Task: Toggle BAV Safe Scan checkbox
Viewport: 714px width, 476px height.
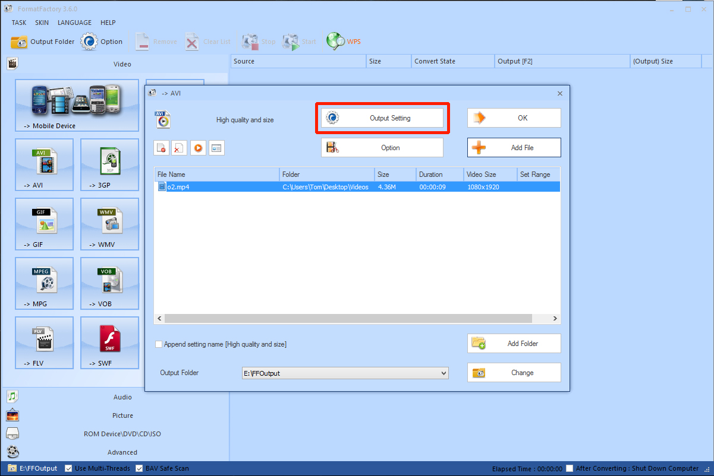Action: coord(139,468)
